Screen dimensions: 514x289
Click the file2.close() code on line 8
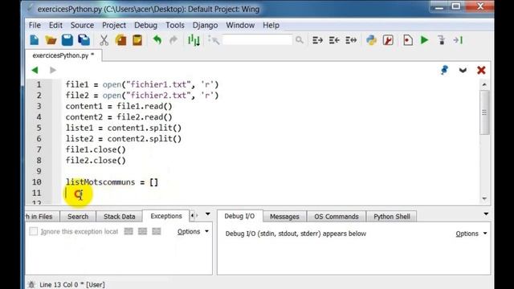(96, 161)
